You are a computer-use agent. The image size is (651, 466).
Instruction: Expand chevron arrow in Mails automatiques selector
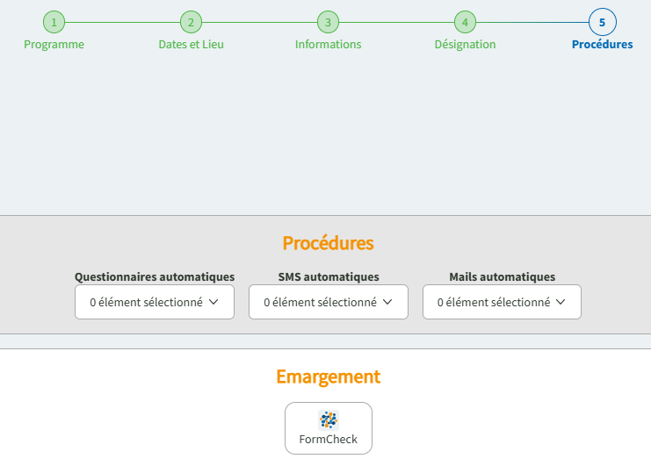(561, 302)
